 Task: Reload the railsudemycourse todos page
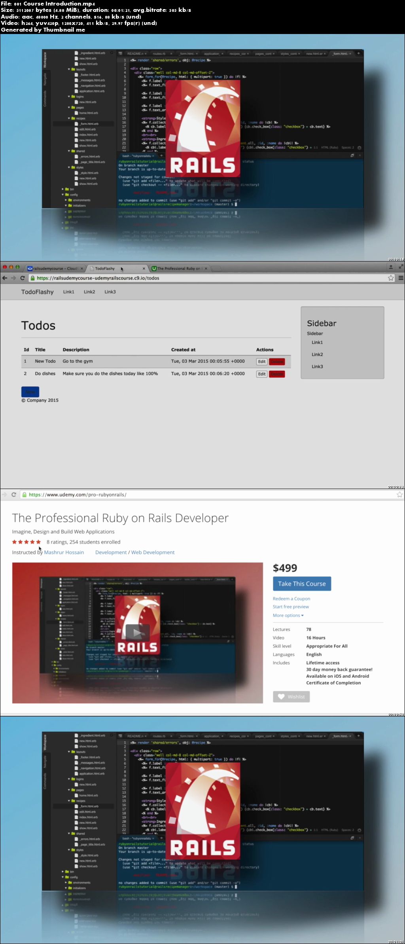(23, 278)
